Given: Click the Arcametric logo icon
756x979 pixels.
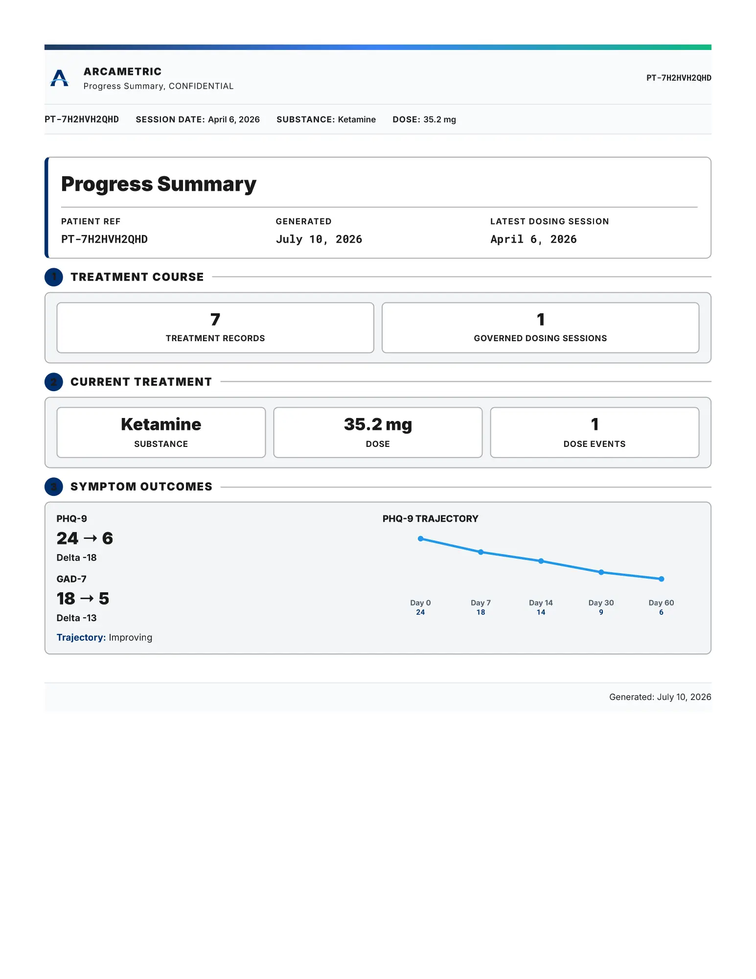Looking at the screenshot, I should tap(59, 78).
